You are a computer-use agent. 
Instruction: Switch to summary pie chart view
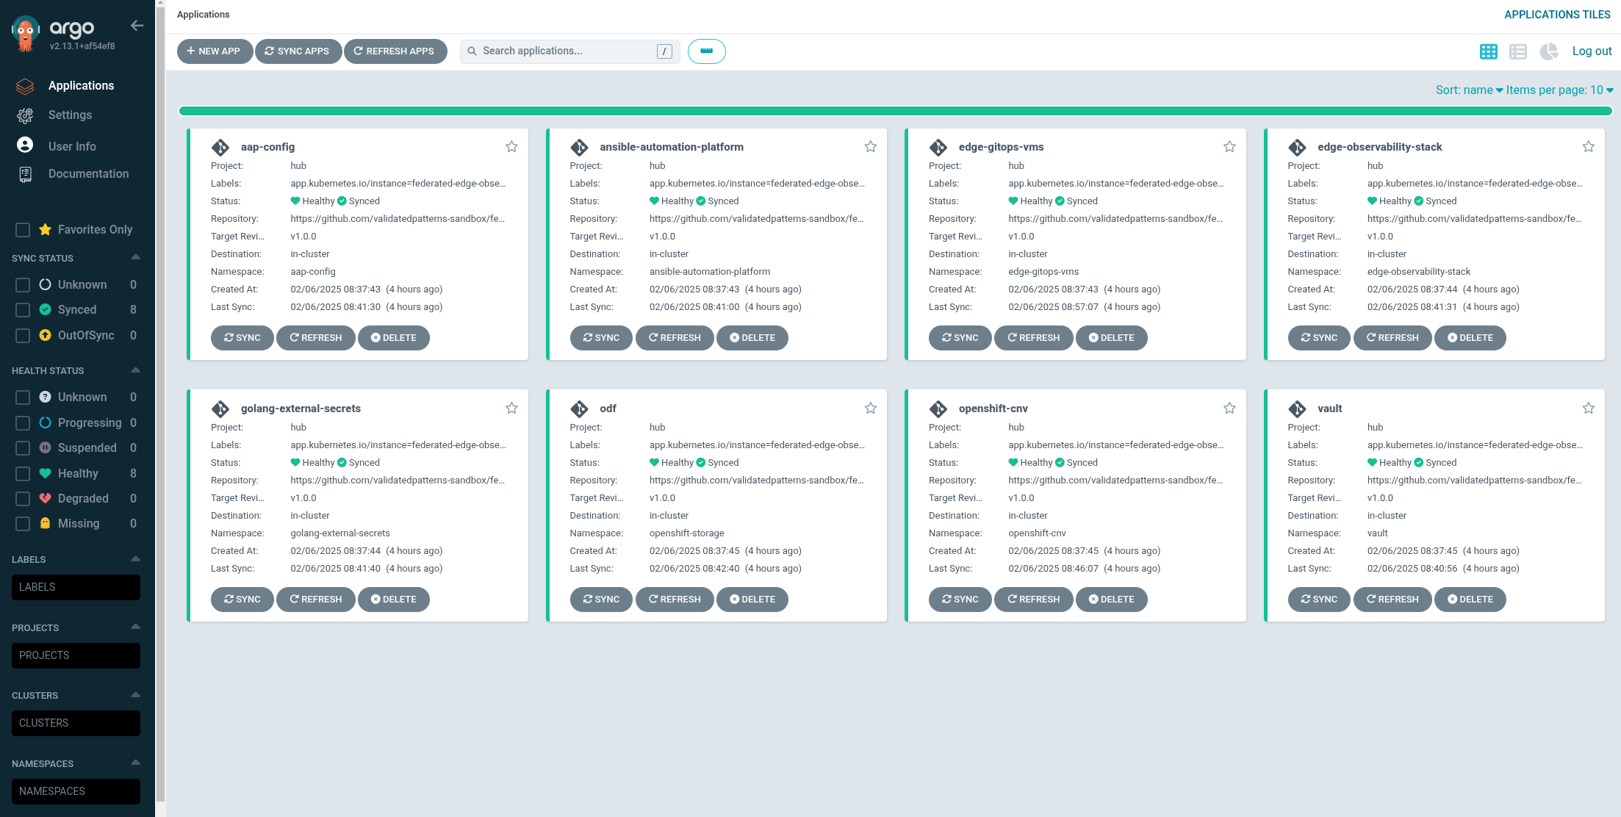point(1548,51)
